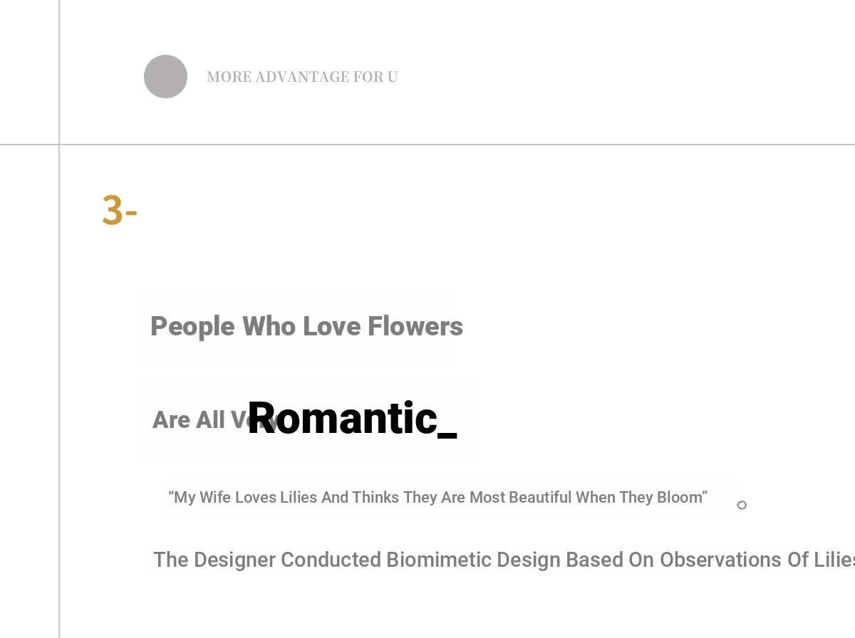This screenshot has height=638, width=855.
Task: Click the word "Designer" in bottom sentence
Action: [235, 560]
